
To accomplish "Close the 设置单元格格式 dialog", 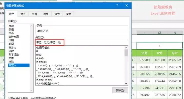I will 127,6.
